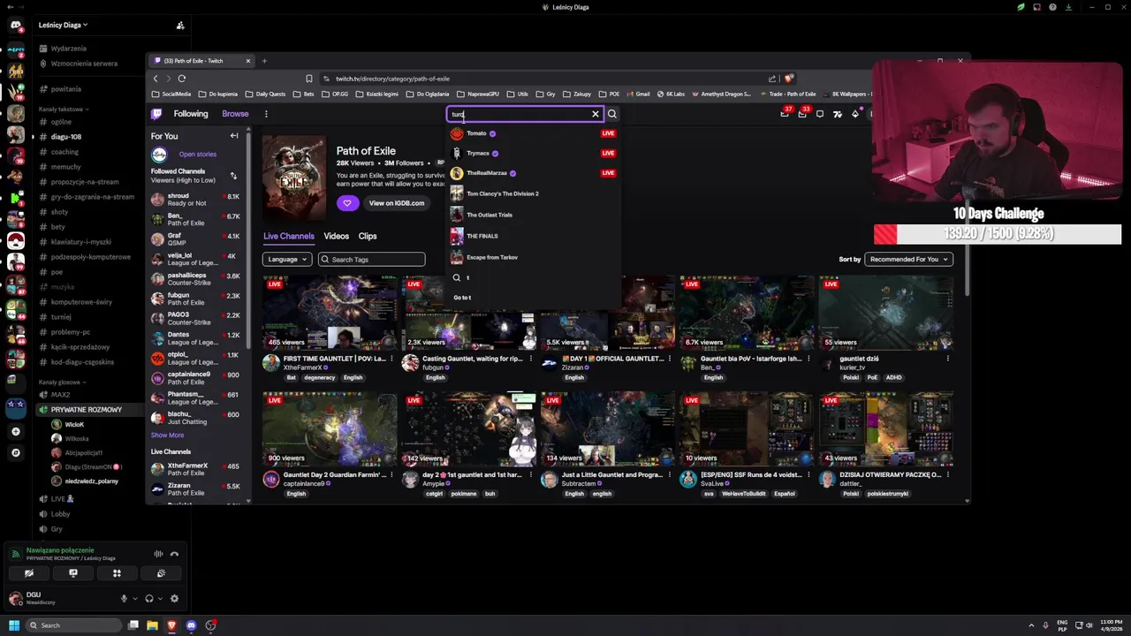Open the Twitch home logo
Image resolution: width=1131 pixels, height=636 pixels.
click(156, 114)
